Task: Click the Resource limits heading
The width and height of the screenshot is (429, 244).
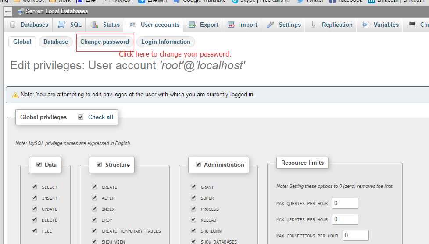Action: tap(302, 163)
